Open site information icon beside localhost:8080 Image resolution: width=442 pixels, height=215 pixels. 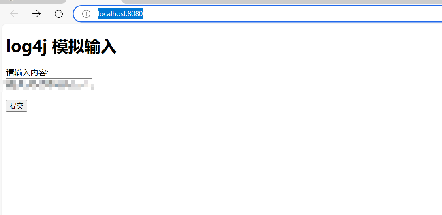(86, 13)
